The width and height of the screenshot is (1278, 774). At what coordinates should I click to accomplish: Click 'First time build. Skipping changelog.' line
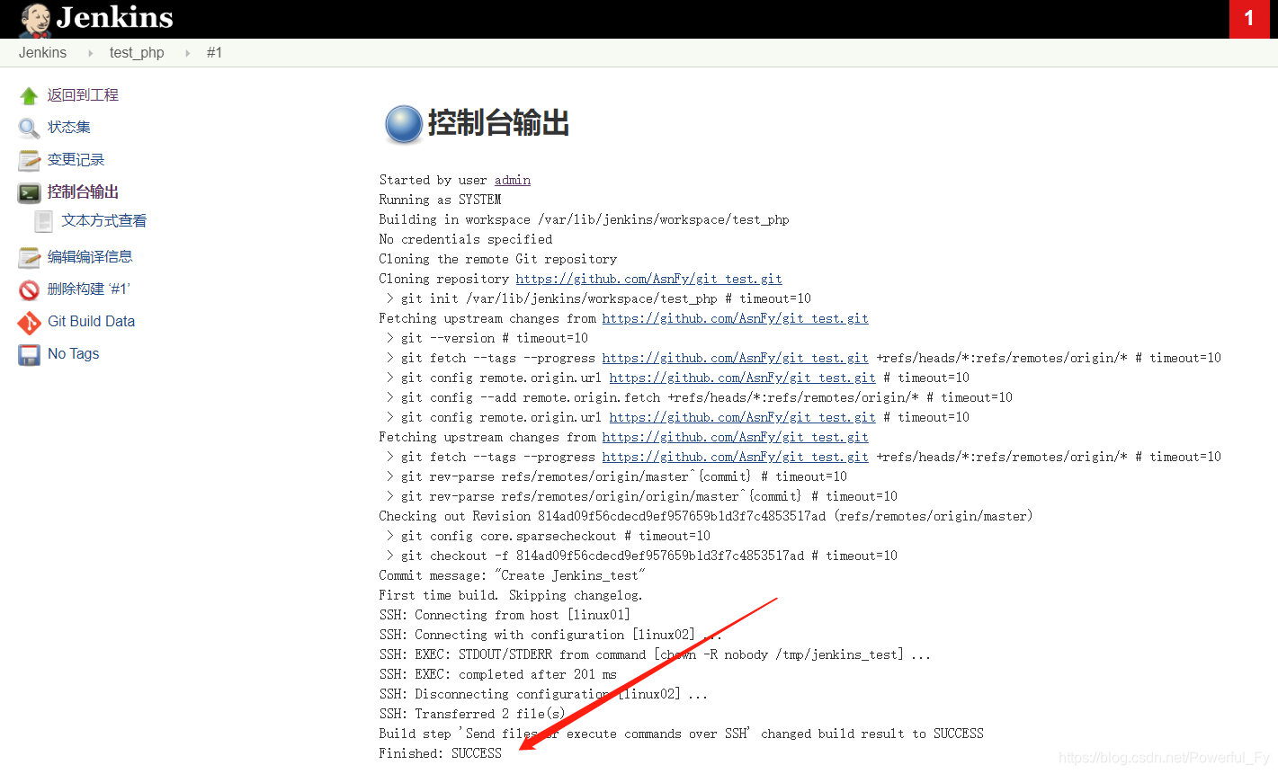[511, 595]
